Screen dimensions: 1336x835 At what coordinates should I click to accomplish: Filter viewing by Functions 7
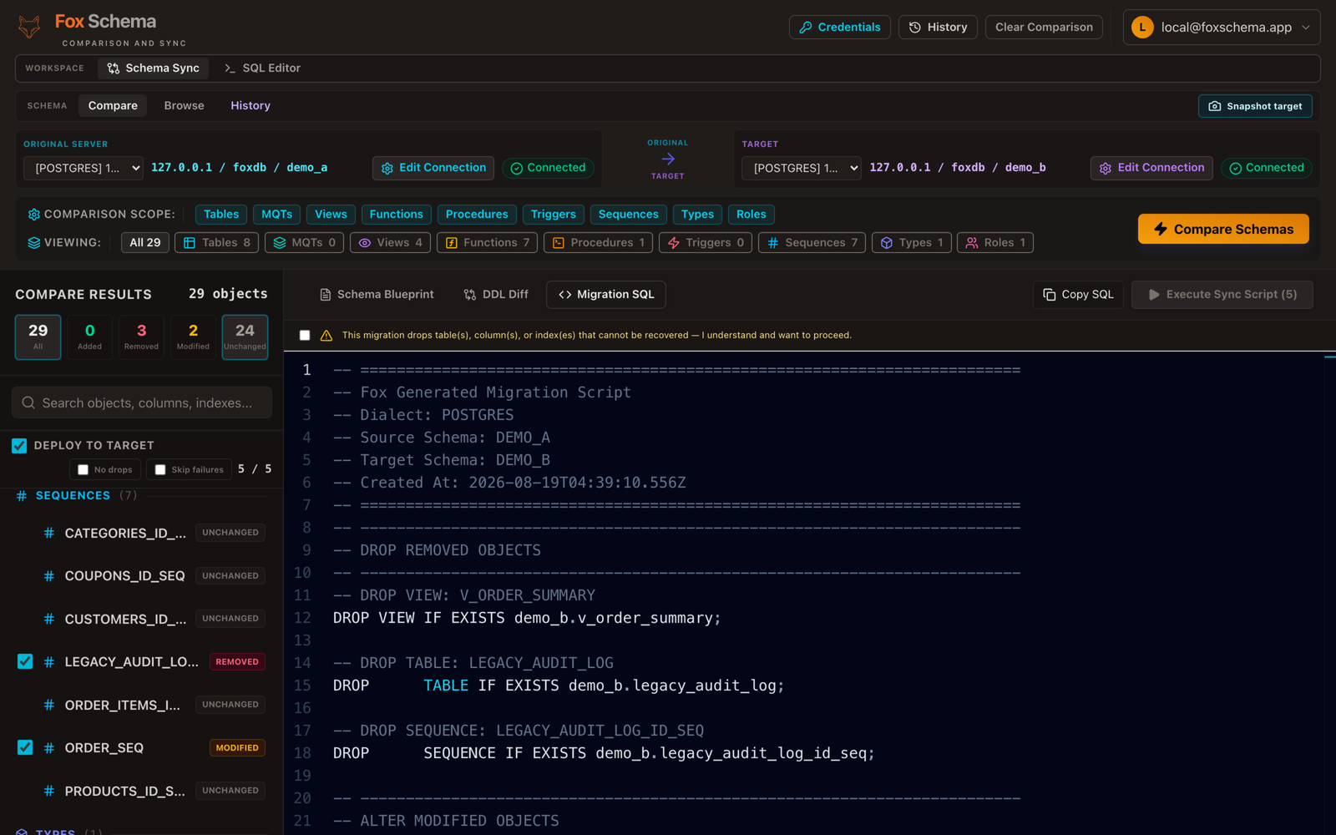pyautogui.click(x=488, y=243)
